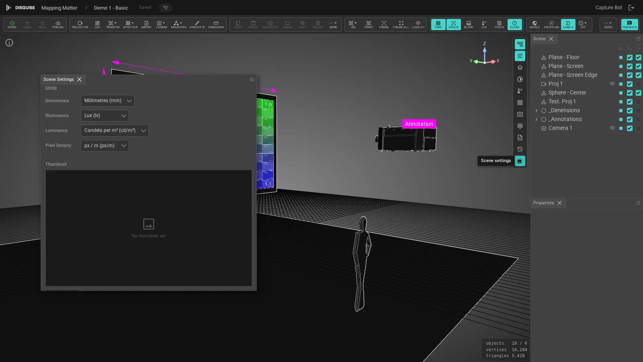Screen dimensions: 643x362
Task: Toggle the Grid display
Action: pos(438,25)
